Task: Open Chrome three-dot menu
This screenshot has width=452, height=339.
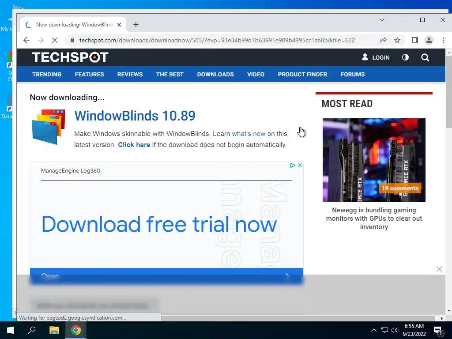Action: (443, 40)
